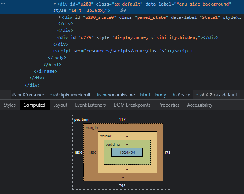This screenshot has height=194, width=244.
Task: Expand breadcrumb overflow ellipsis on left
Action: click(6, 95)
